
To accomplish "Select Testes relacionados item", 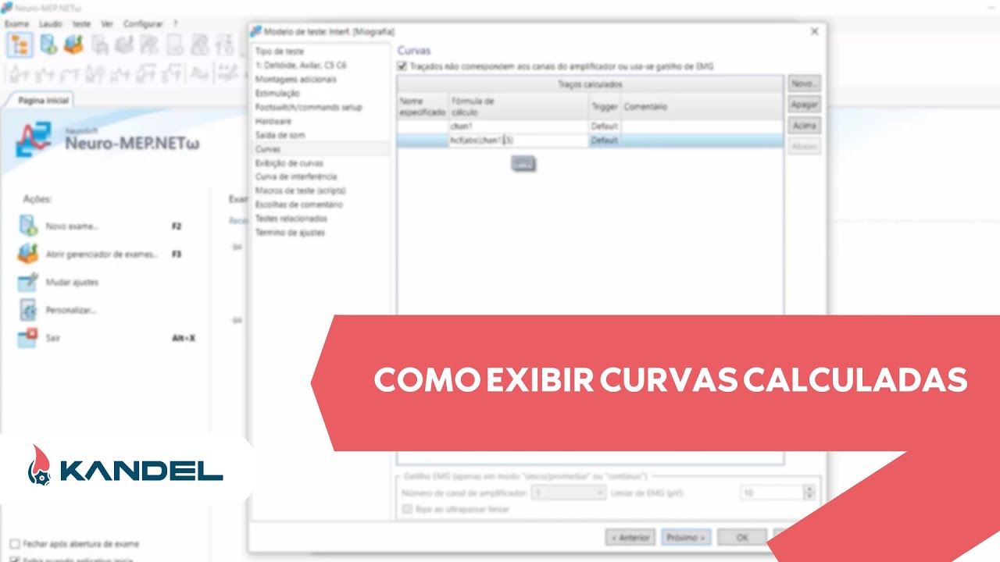I will click(291, 219).
